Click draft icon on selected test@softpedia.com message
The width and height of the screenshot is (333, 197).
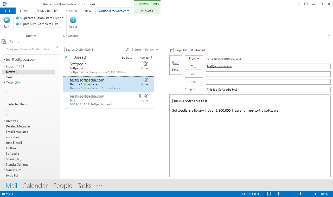coord(145,80)
